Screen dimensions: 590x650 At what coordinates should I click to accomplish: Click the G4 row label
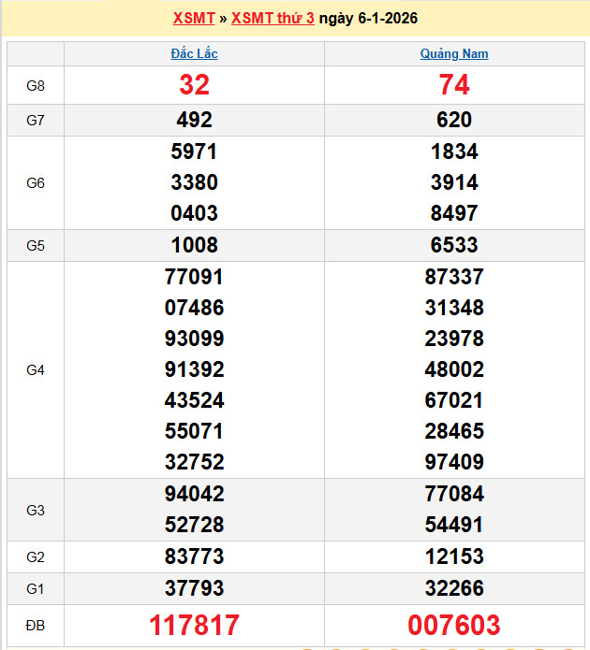click(36, 370)
